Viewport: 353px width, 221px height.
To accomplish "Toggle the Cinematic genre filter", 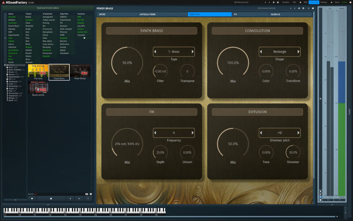I will 11,22.
